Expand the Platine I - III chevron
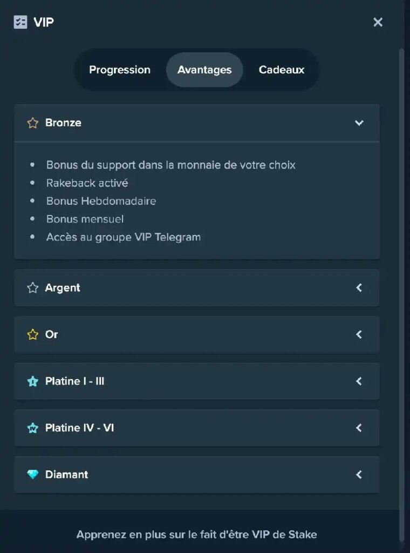This screenshot has height=553, width=410. 359,381
